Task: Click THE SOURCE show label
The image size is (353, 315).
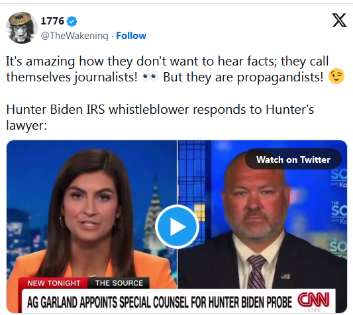Action: coord(119,283)
